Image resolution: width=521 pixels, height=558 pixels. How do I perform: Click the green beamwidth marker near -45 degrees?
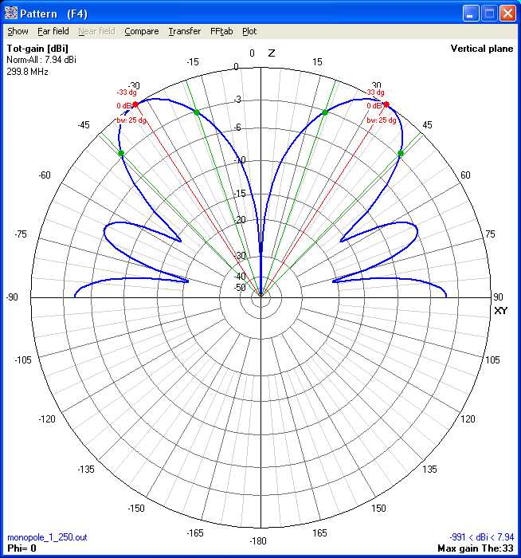click(x=121, y=153)
